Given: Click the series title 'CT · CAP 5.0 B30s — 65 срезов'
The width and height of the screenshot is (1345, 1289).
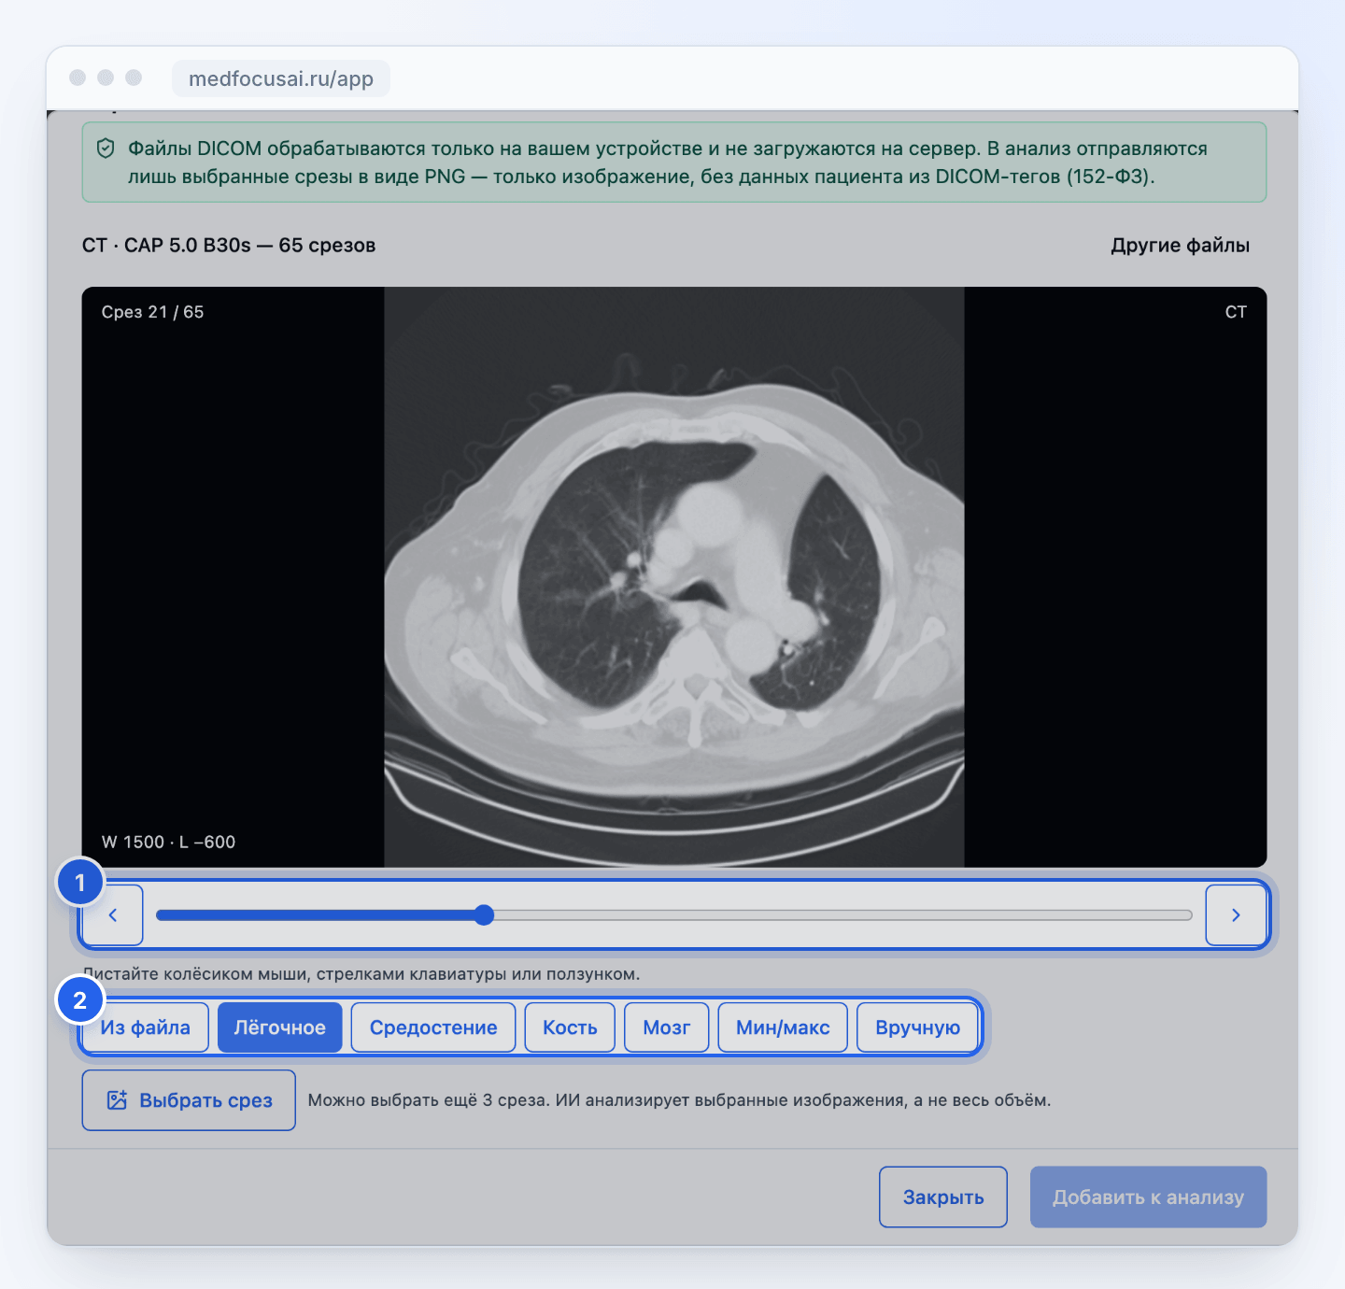Looking at the screenshot, I should tap(229, 246).
